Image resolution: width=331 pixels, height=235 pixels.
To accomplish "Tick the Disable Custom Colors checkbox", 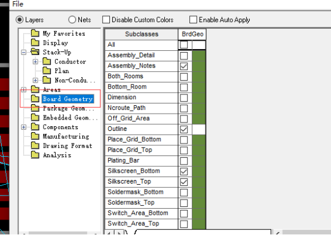I will 106,20.
